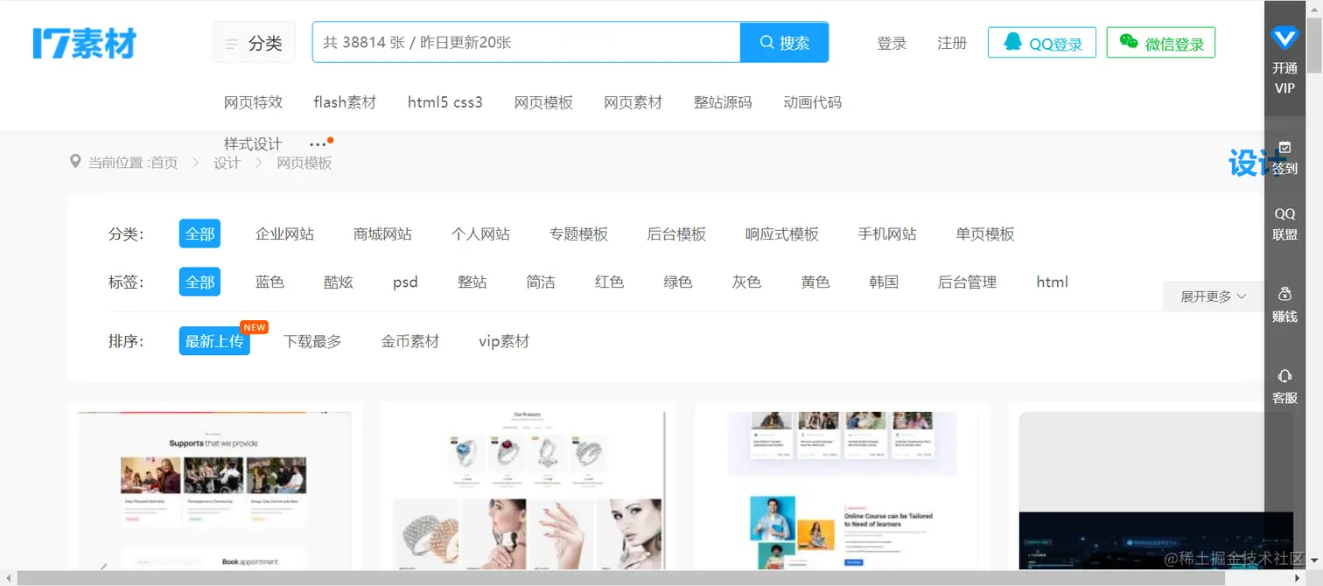Filter by tag psd
Viewport: 1323px width, 586px height.
click(x=405, y=283)
